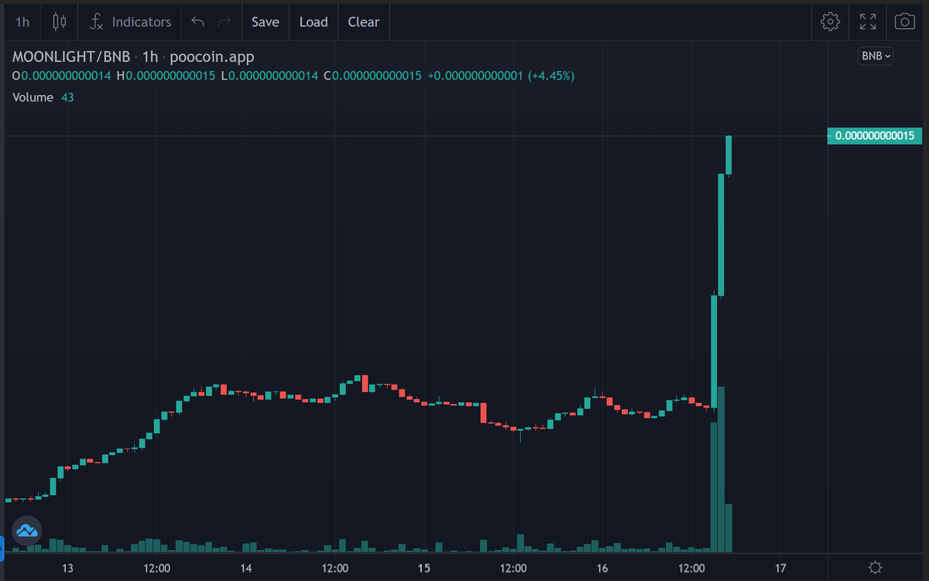Click the latest green candlestick at top
Screen dimensions: 929x581
728,155
